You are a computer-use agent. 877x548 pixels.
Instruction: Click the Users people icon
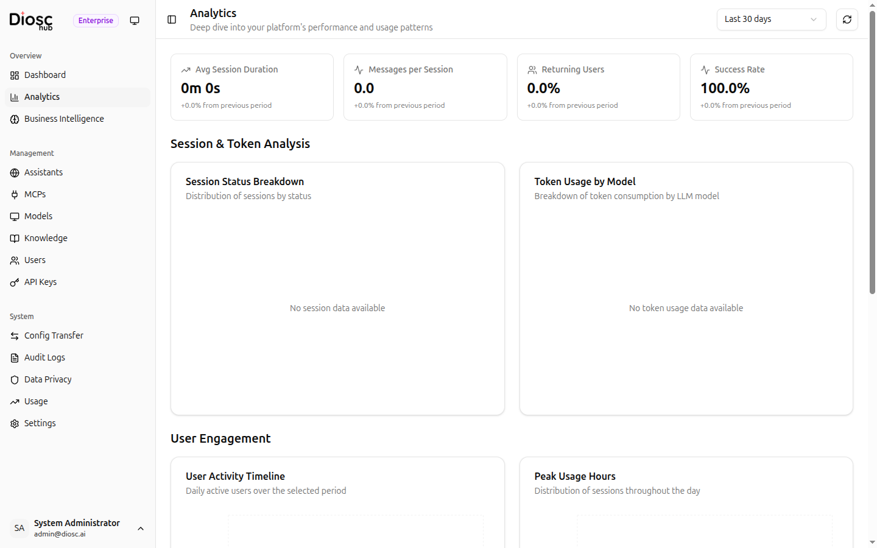[x=15, y=261]
